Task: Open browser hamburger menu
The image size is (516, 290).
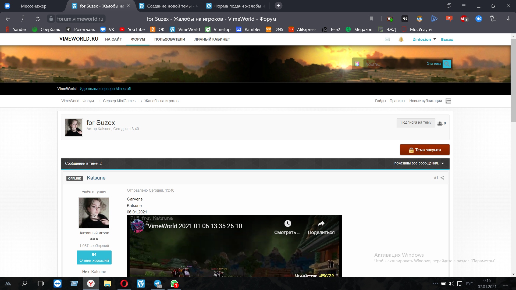Action: tap(464, 6)
